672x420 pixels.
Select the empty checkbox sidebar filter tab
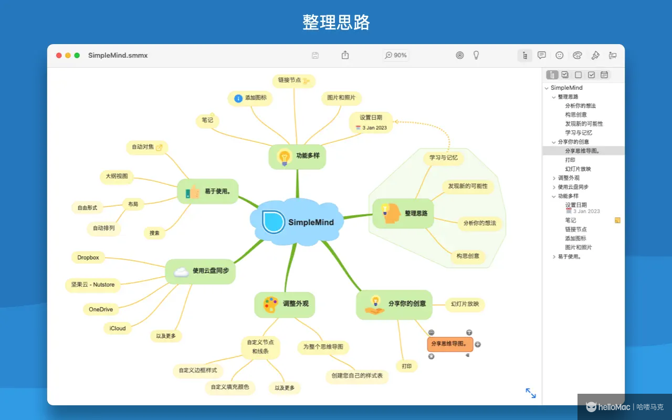578,75
